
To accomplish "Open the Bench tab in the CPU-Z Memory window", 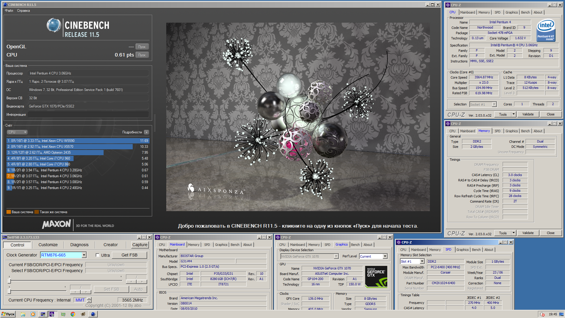I will tap(525, 131).
